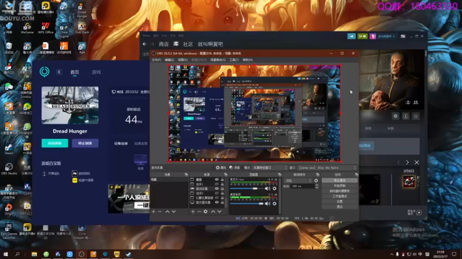
Task: Move the OBS scene down
Action: click(174, 211)
